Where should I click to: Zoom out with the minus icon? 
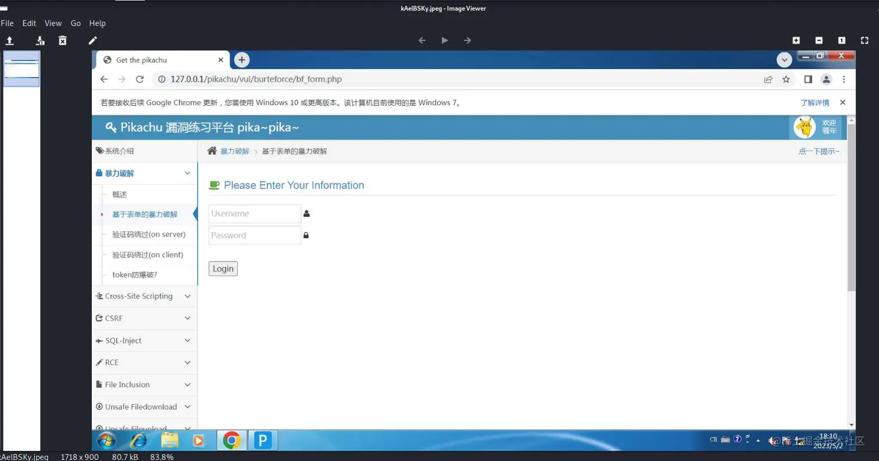coord(819,40)
